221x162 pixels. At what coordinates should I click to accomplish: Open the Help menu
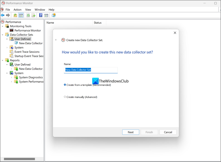51,9
